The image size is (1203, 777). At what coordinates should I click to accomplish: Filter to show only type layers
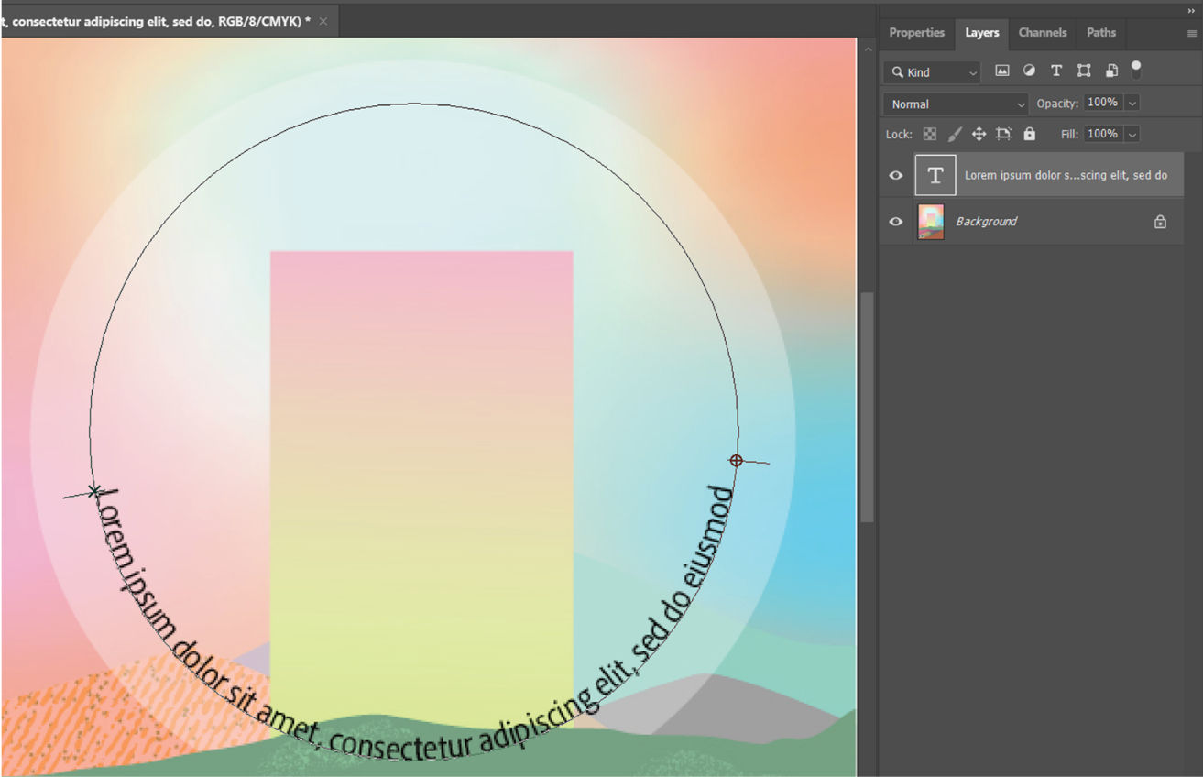click(1055, 71)
